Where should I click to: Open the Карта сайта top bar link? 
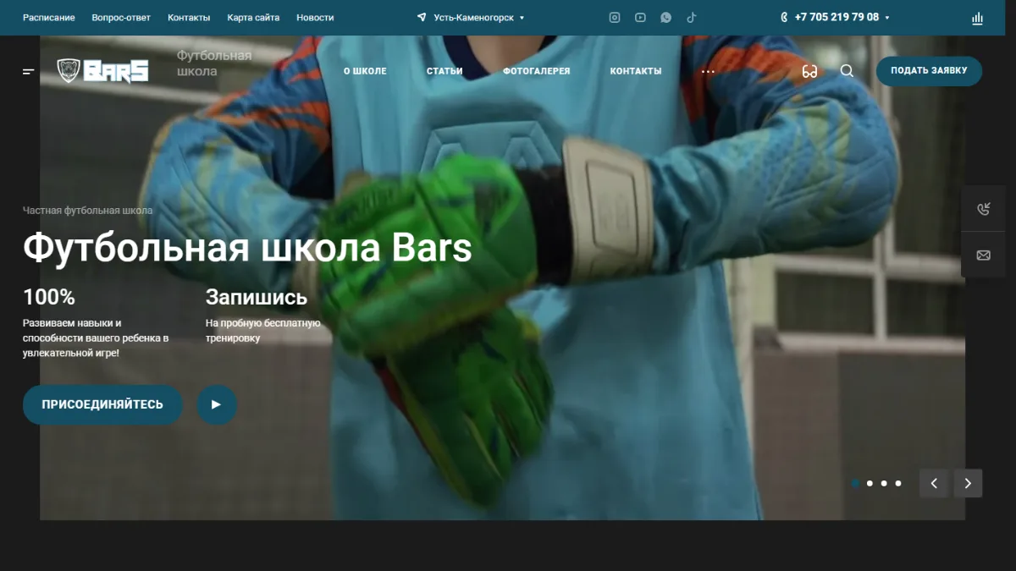[253, 18]
